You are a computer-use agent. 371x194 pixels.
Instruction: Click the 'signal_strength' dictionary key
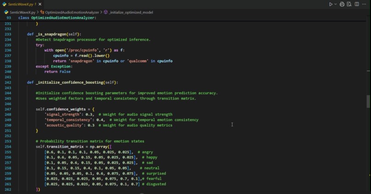[x=63, y=114]
